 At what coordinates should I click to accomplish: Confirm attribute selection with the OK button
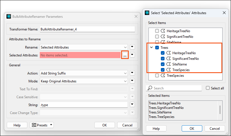[192, 128]
